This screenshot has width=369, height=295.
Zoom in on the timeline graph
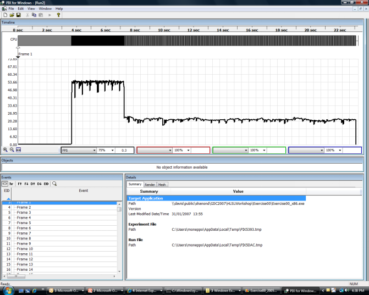pos(5,149)
